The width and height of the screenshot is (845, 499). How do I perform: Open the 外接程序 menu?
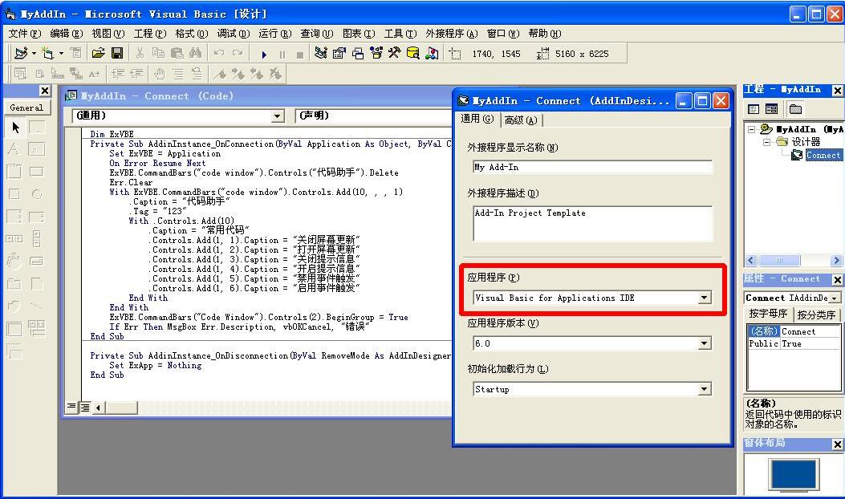coord(451,34)
